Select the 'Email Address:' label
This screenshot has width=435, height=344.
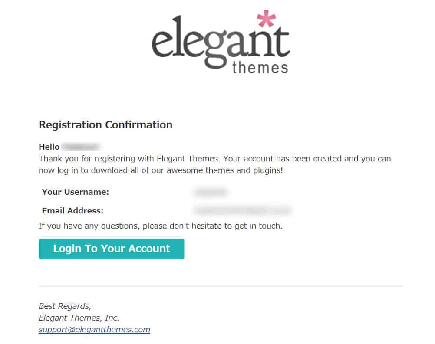click(72, 211)
